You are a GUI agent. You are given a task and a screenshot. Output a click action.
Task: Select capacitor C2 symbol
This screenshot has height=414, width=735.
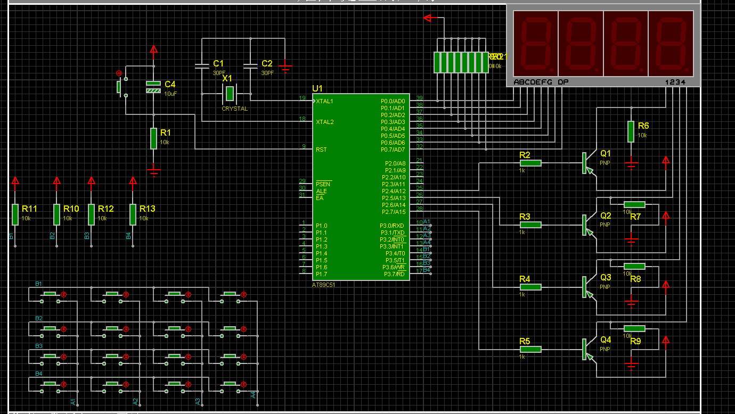(x=250, y=66)
